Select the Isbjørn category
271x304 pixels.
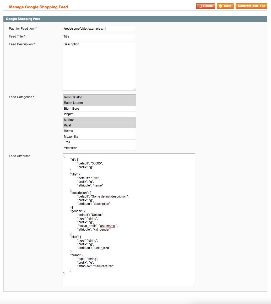(x=99, y=114)
